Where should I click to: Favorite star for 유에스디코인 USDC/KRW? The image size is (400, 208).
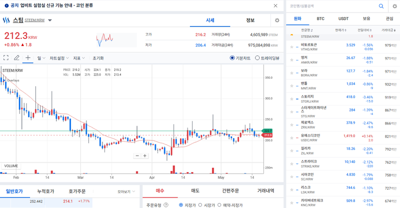pyautogui.click(x=291, y=138)
